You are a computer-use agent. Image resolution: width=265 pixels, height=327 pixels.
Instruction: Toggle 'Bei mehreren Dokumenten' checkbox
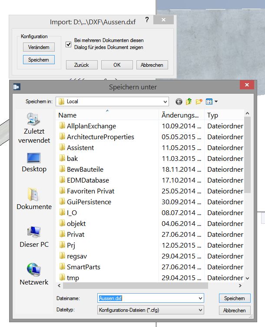(68, 44)
